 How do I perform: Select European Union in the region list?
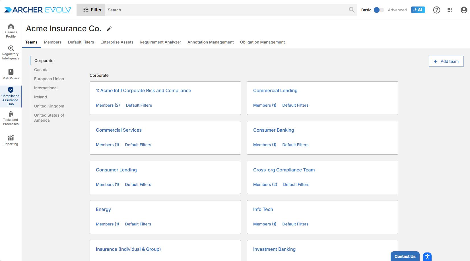pyautogui.click(x=49, y=79)
